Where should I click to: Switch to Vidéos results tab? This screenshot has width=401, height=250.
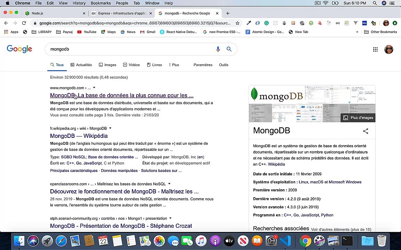coord(132,65)
